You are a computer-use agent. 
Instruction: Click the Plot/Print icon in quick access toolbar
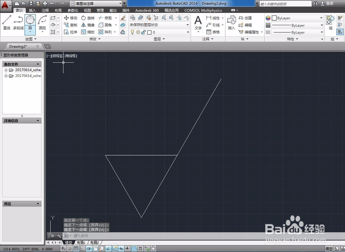pyautogui.click(x=45, y=3)
